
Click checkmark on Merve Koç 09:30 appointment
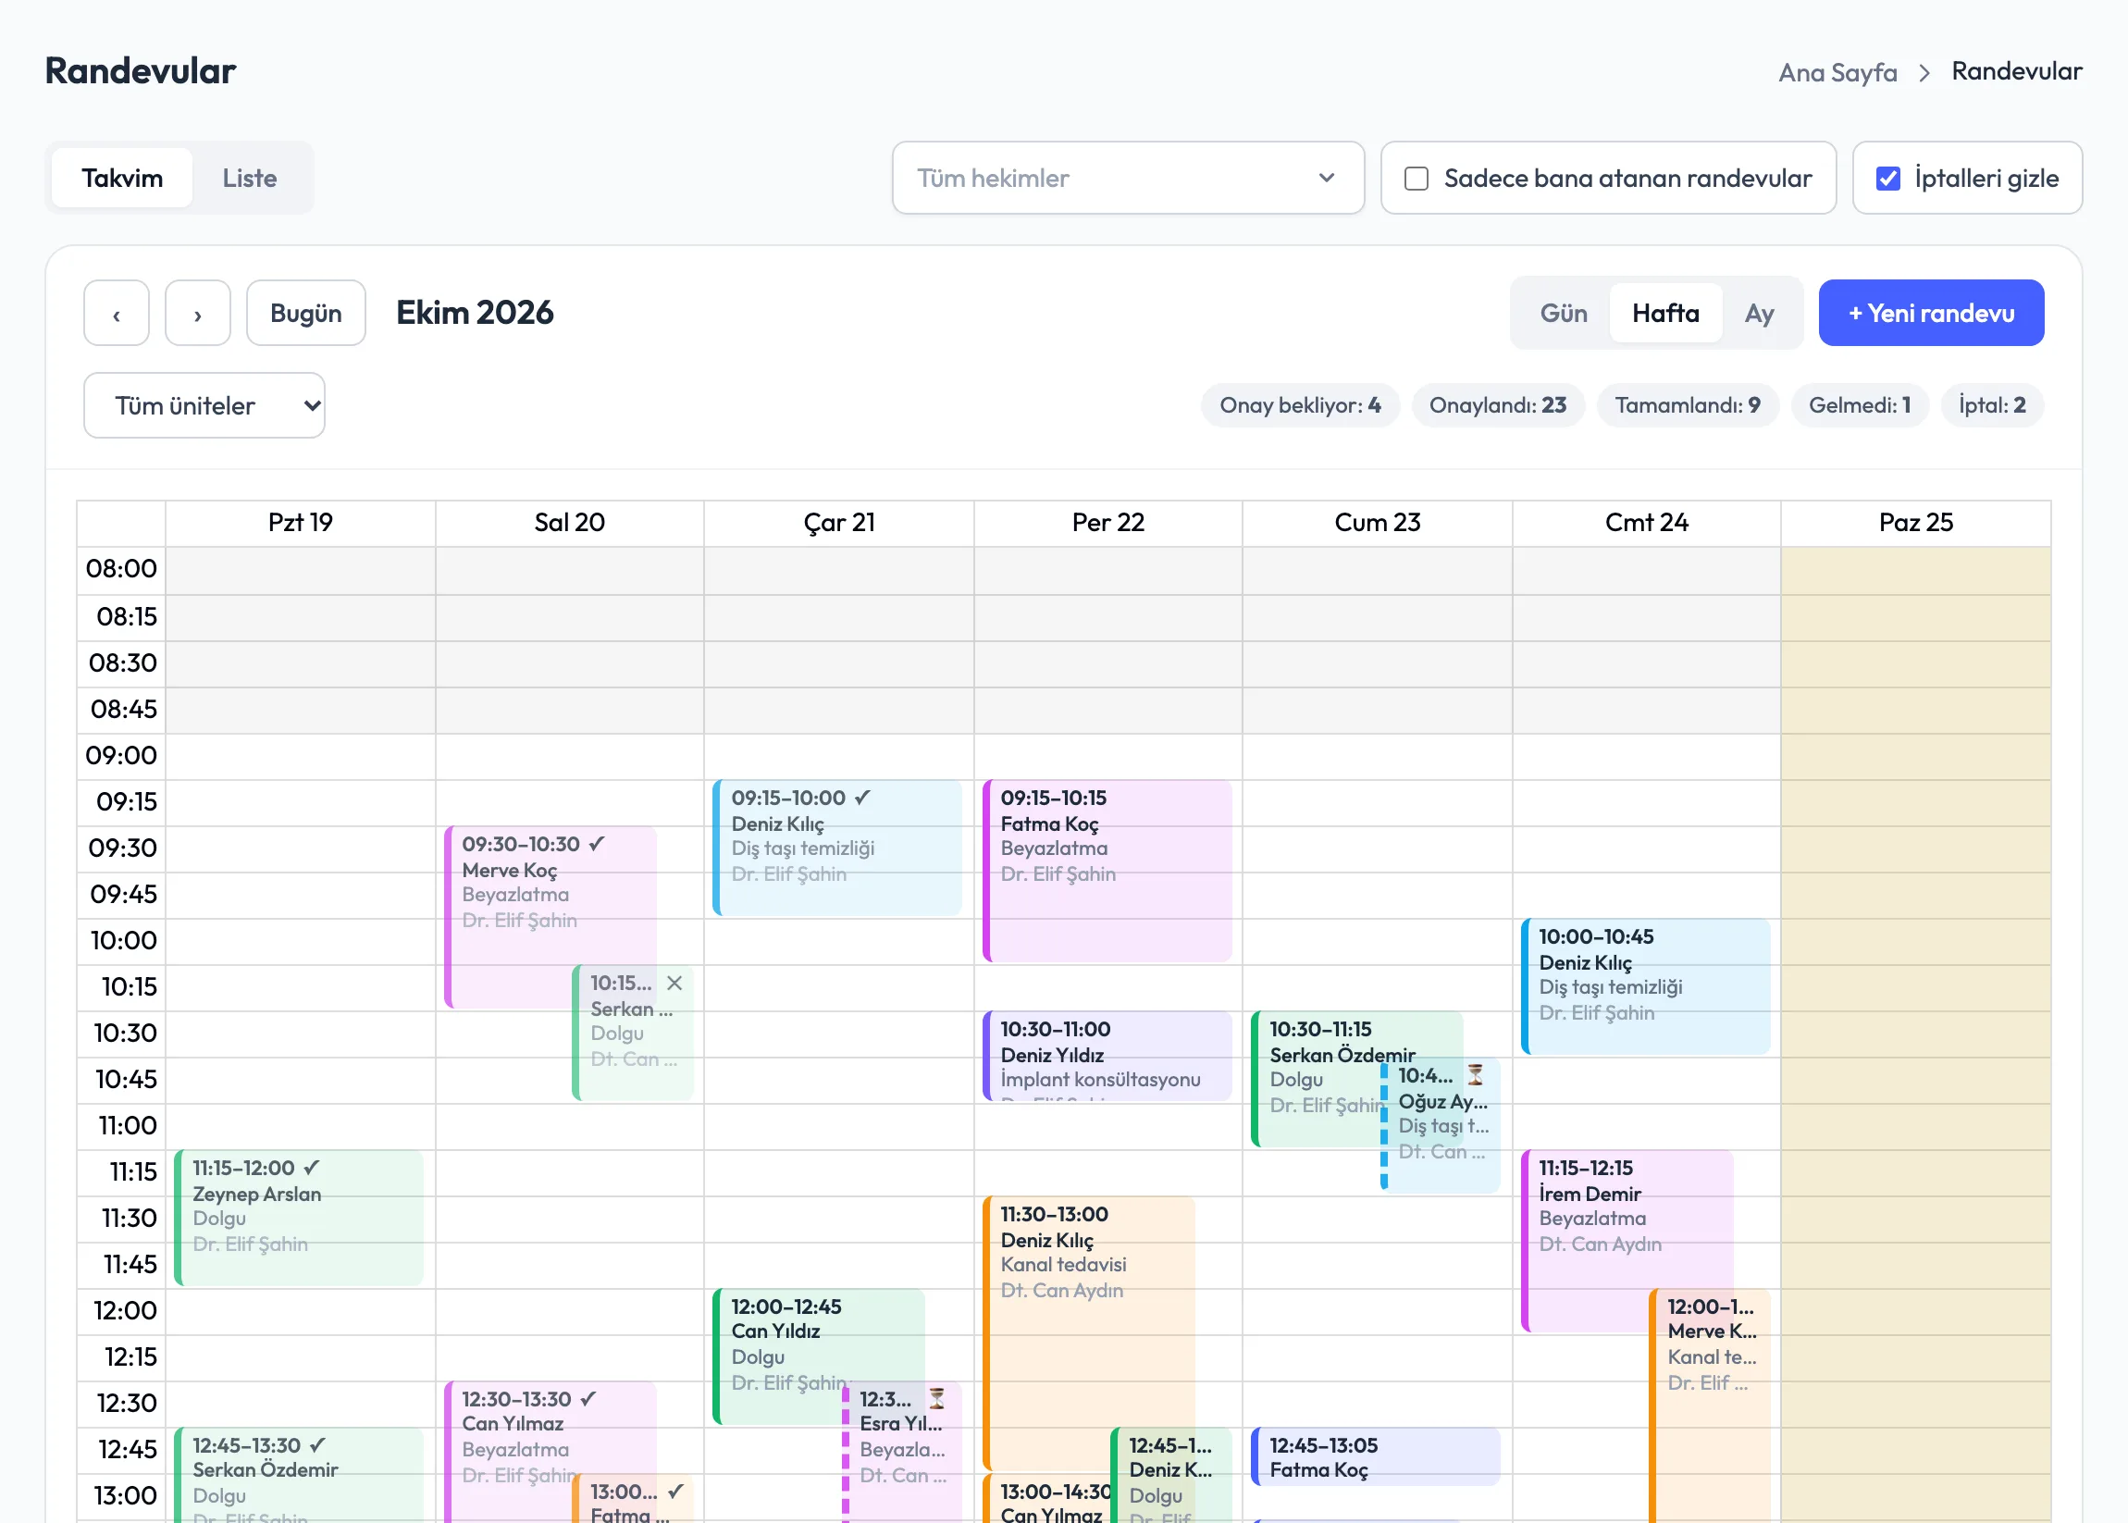pyautogui.click(x=597, y=844)
